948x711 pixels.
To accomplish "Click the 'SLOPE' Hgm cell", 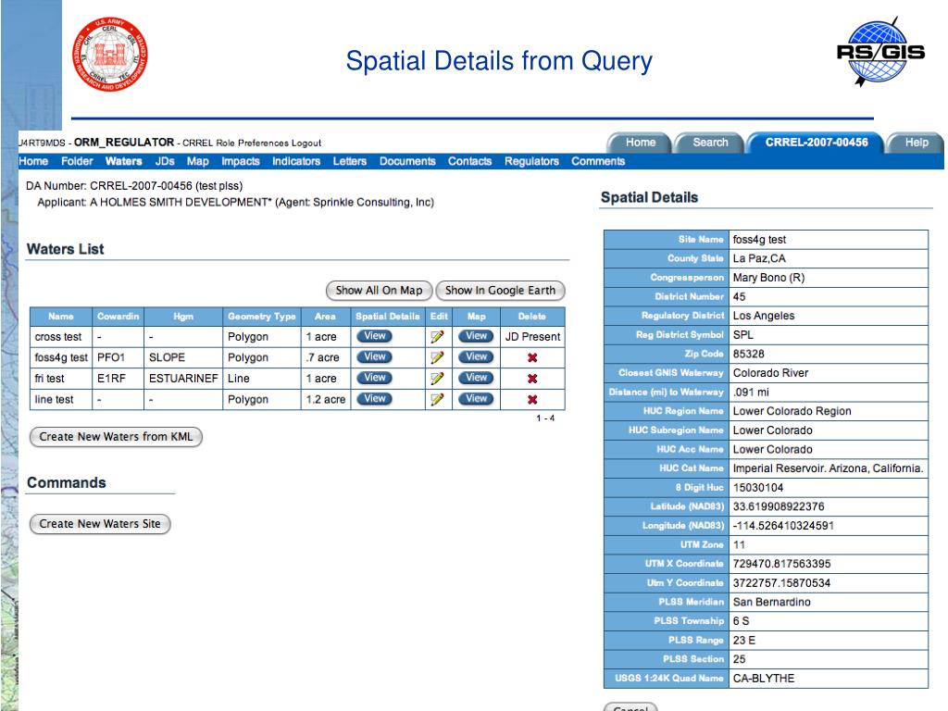I will [x=183, y=357].
